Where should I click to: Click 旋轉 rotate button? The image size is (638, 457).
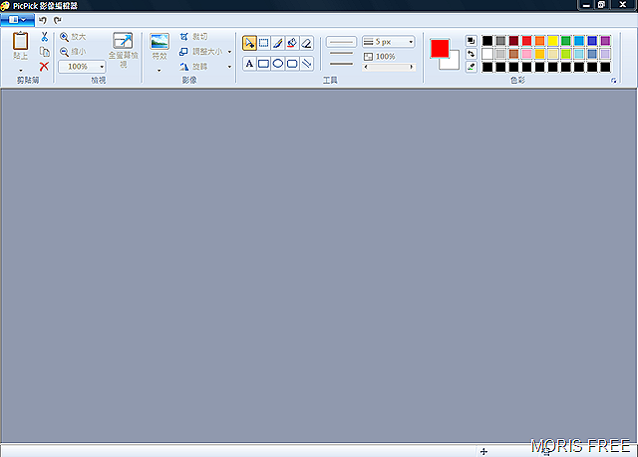tap(193, 67)
